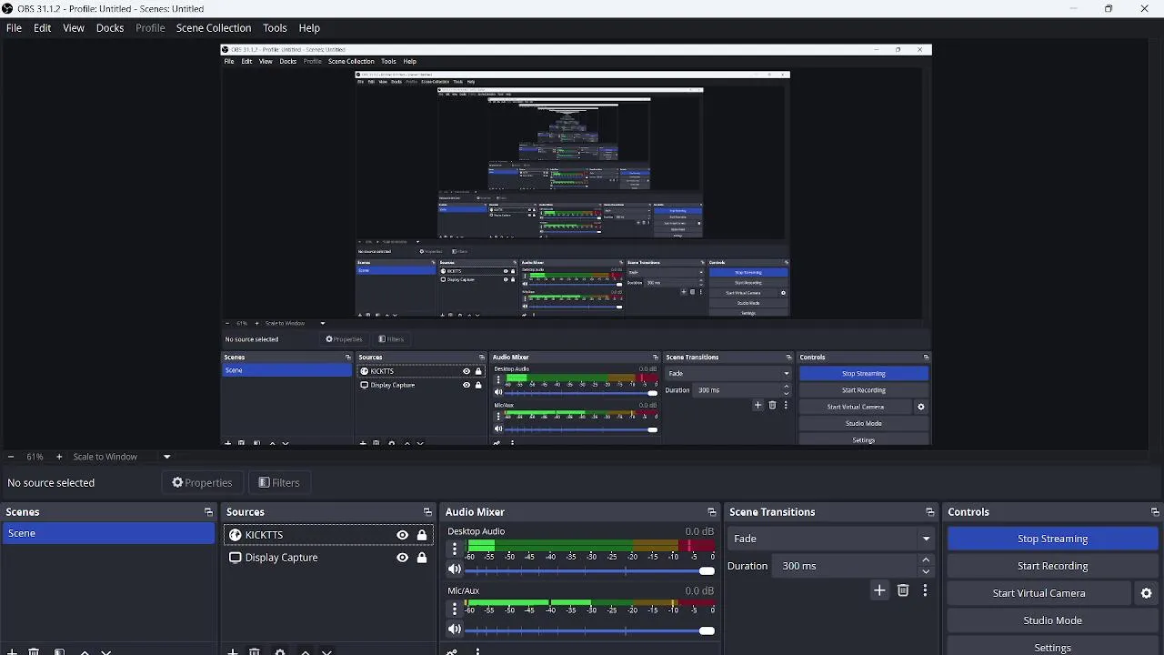Mute the Mic/Aux input
The width and height of the screenshot is (1164, 655).
click(x=455, y=630)
